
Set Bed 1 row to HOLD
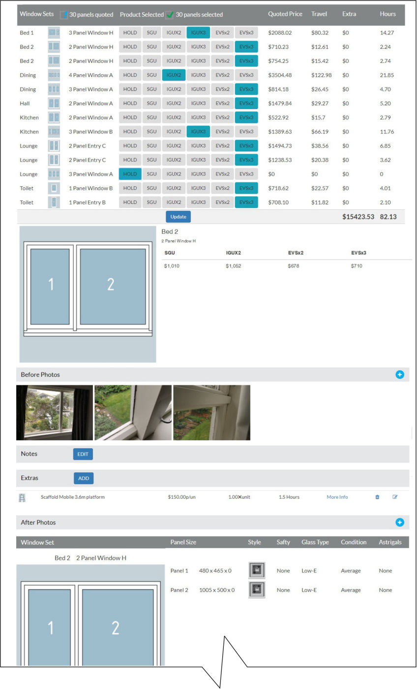coord(130,33)
